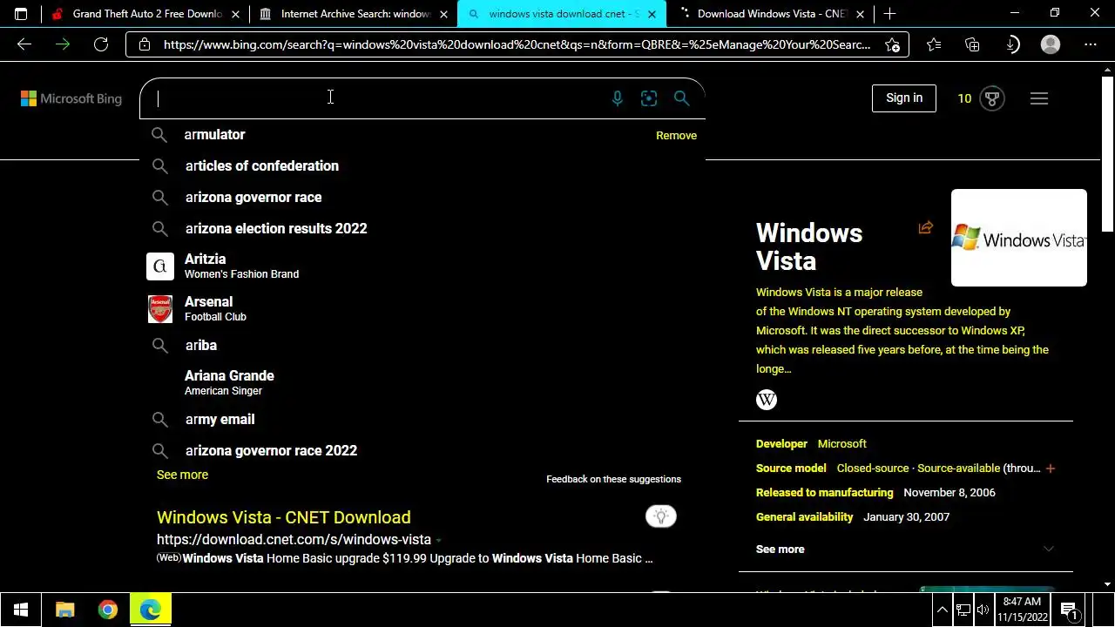Viewport: 1115px width, 627px height.
Task: Open Bing hamburger menu
Action: 1039,98
